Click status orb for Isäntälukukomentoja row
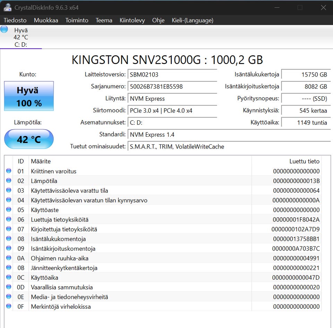 (x=9, y=239)
